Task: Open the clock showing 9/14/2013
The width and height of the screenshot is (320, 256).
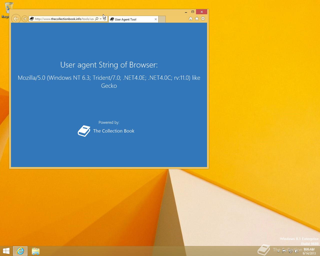Action: [x=309, y=251]
